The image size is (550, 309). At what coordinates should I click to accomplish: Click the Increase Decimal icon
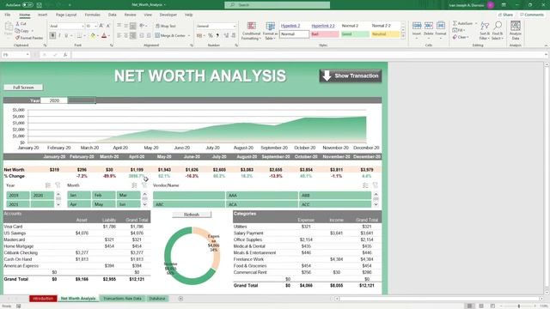(226, 36)
